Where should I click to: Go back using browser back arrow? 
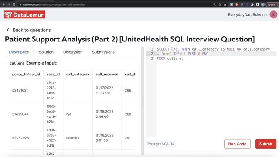[3, 5]
